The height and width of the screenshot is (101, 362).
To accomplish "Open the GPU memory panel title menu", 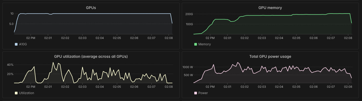I will tap(270, 8).
